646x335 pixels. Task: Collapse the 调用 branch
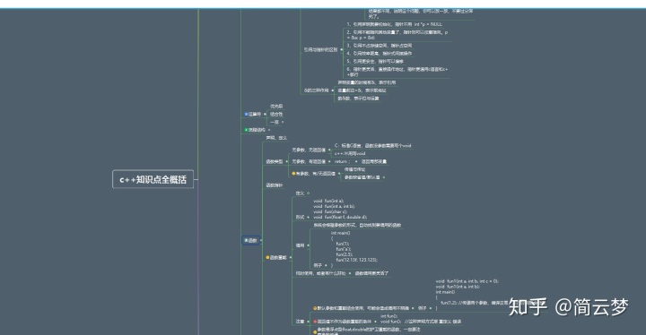(308, 245)
